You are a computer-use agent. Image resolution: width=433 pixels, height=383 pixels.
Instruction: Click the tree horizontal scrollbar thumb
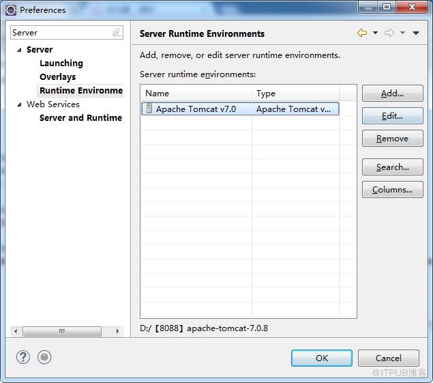[x=62, y=331]
